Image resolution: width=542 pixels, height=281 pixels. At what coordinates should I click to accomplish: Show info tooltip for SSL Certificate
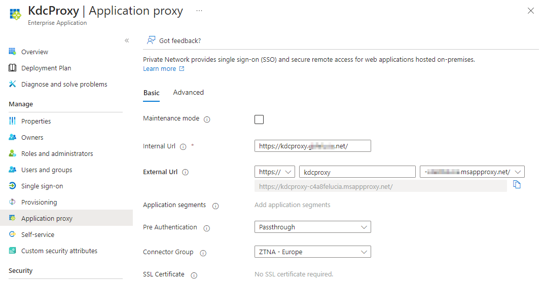click(194, 275)
